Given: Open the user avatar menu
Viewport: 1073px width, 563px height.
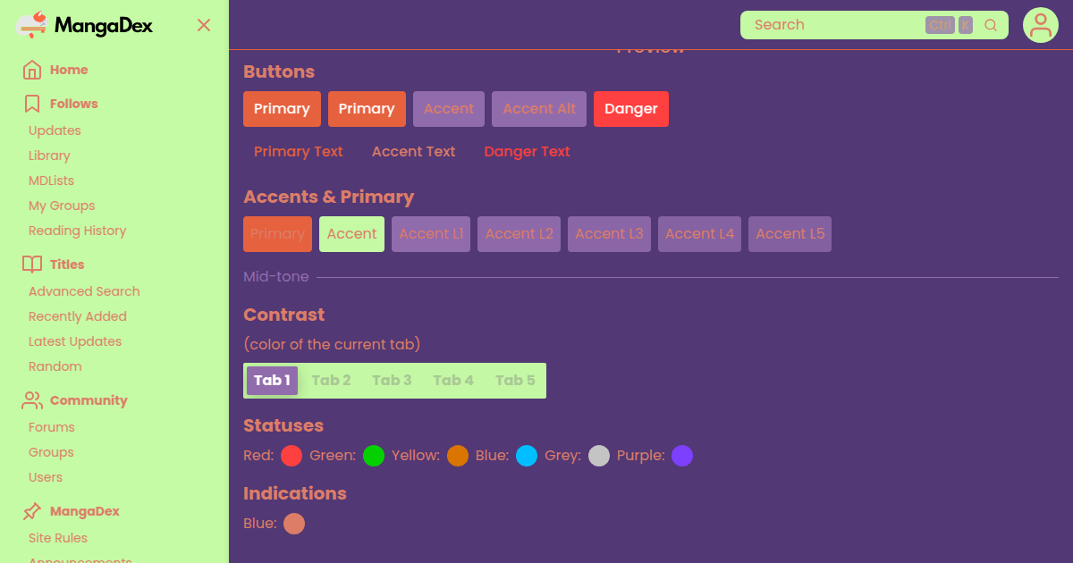Looking at the screenshot, I should (x=1041, y=25).
